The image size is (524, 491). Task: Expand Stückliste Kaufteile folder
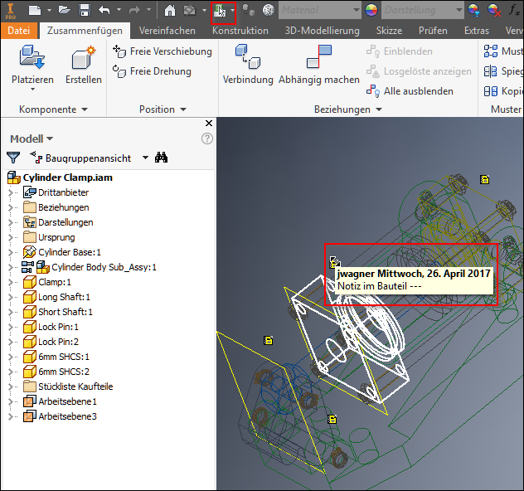pyautogui.click(x=10, y=386)
